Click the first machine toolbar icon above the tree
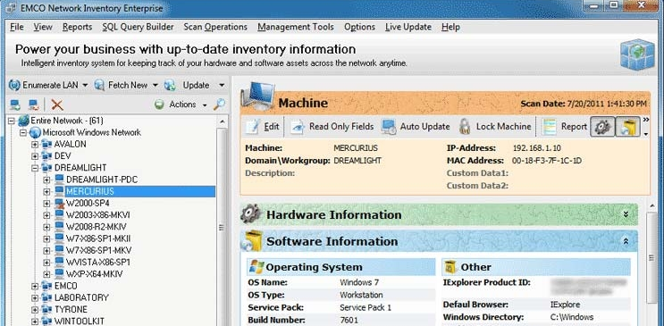The height and width of the screenshot is (326, 664). [x=16, y=104]
